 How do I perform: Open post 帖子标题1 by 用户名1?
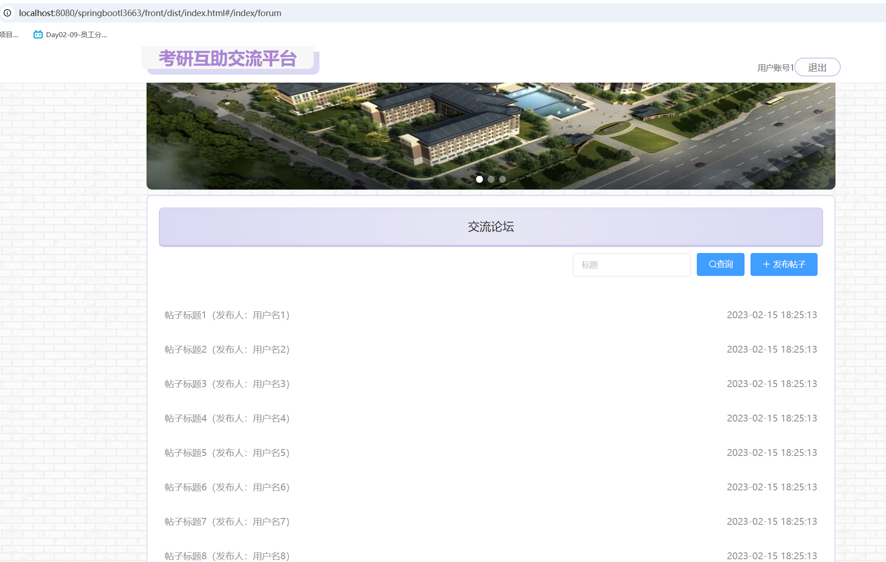click(227, 315)
